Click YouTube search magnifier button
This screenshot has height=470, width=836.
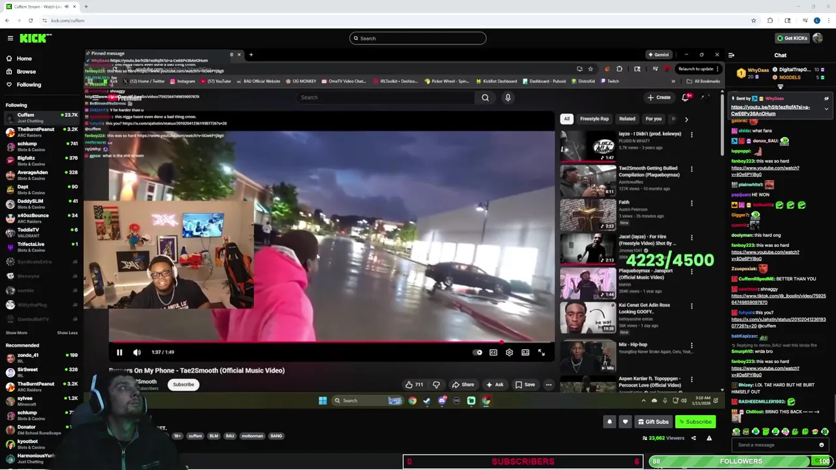click(x=485, y=98)
